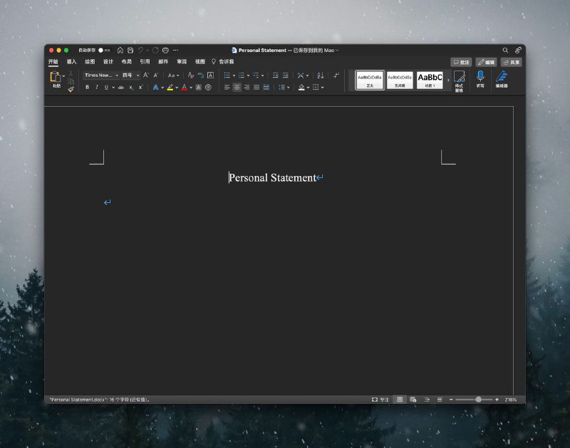The width and height of the screenshot is (570, 448).
Task: Click the Sort A-Z icon
Action: click(320, 75)
